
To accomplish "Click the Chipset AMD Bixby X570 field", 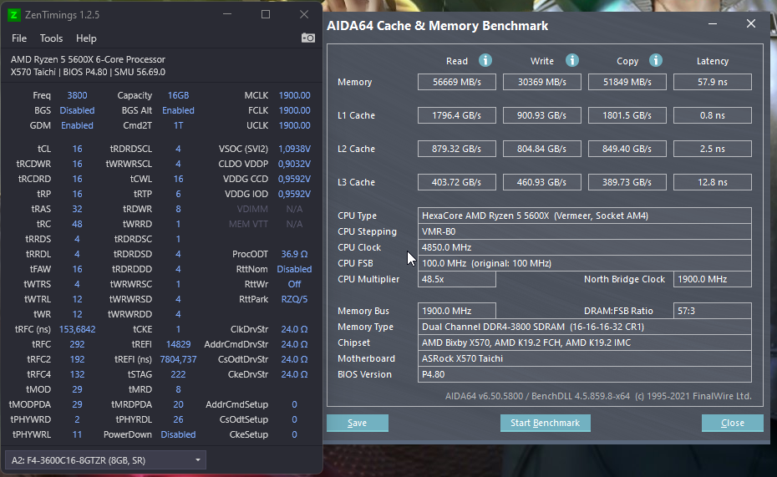I will pos(585,343).
